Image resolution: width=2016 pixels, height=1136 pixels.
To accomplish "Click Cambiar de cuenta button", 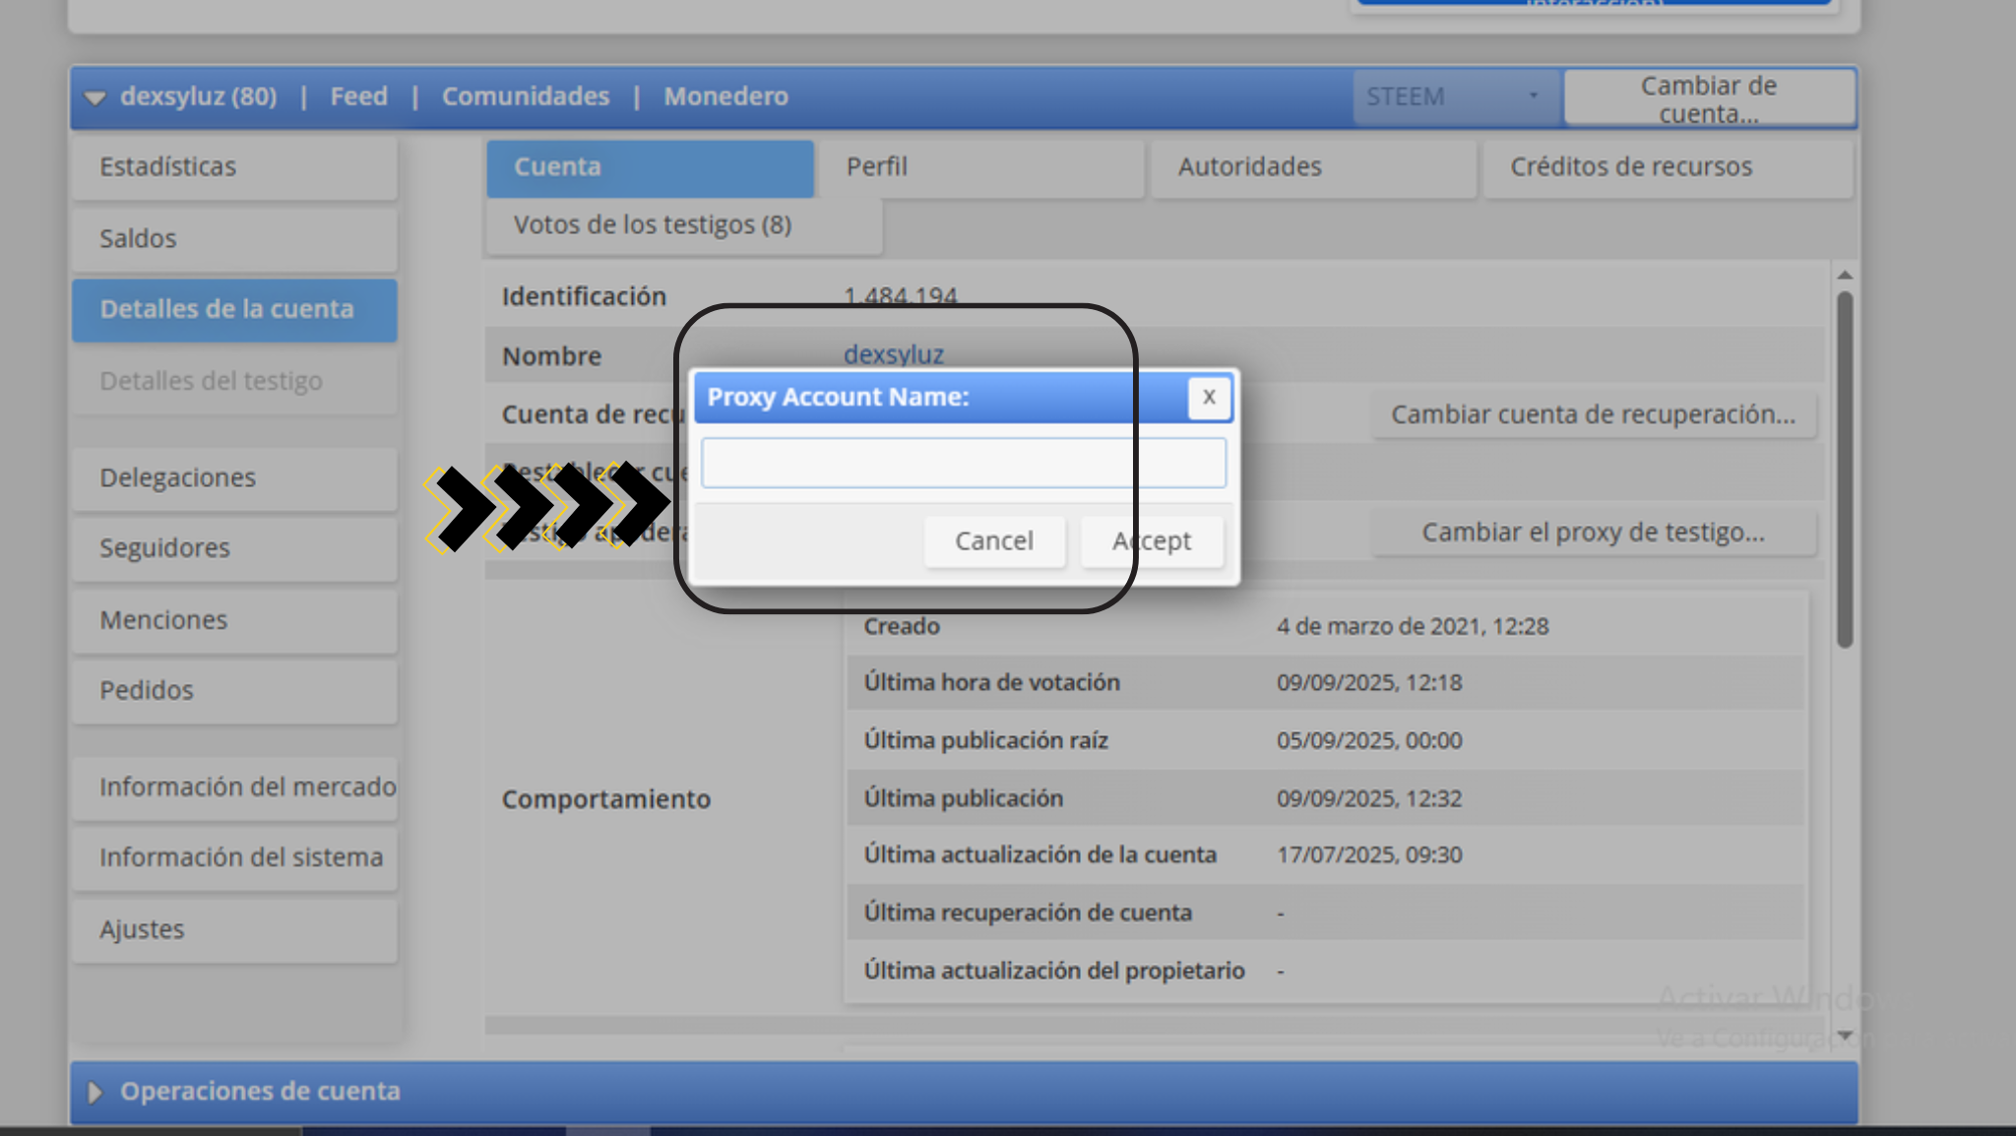I will (x=1710, y=98).
